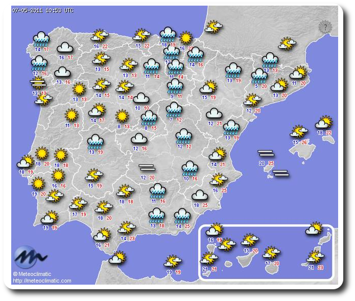Select the cloud icon above 18 25
Viewport: 355px width, 301px height.
tap(200, 195)
